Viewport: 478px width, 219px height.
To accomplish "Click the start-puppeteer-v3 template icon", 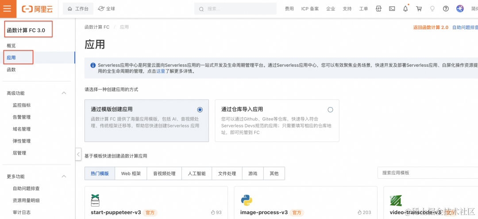I will click(x=96, y=200).
